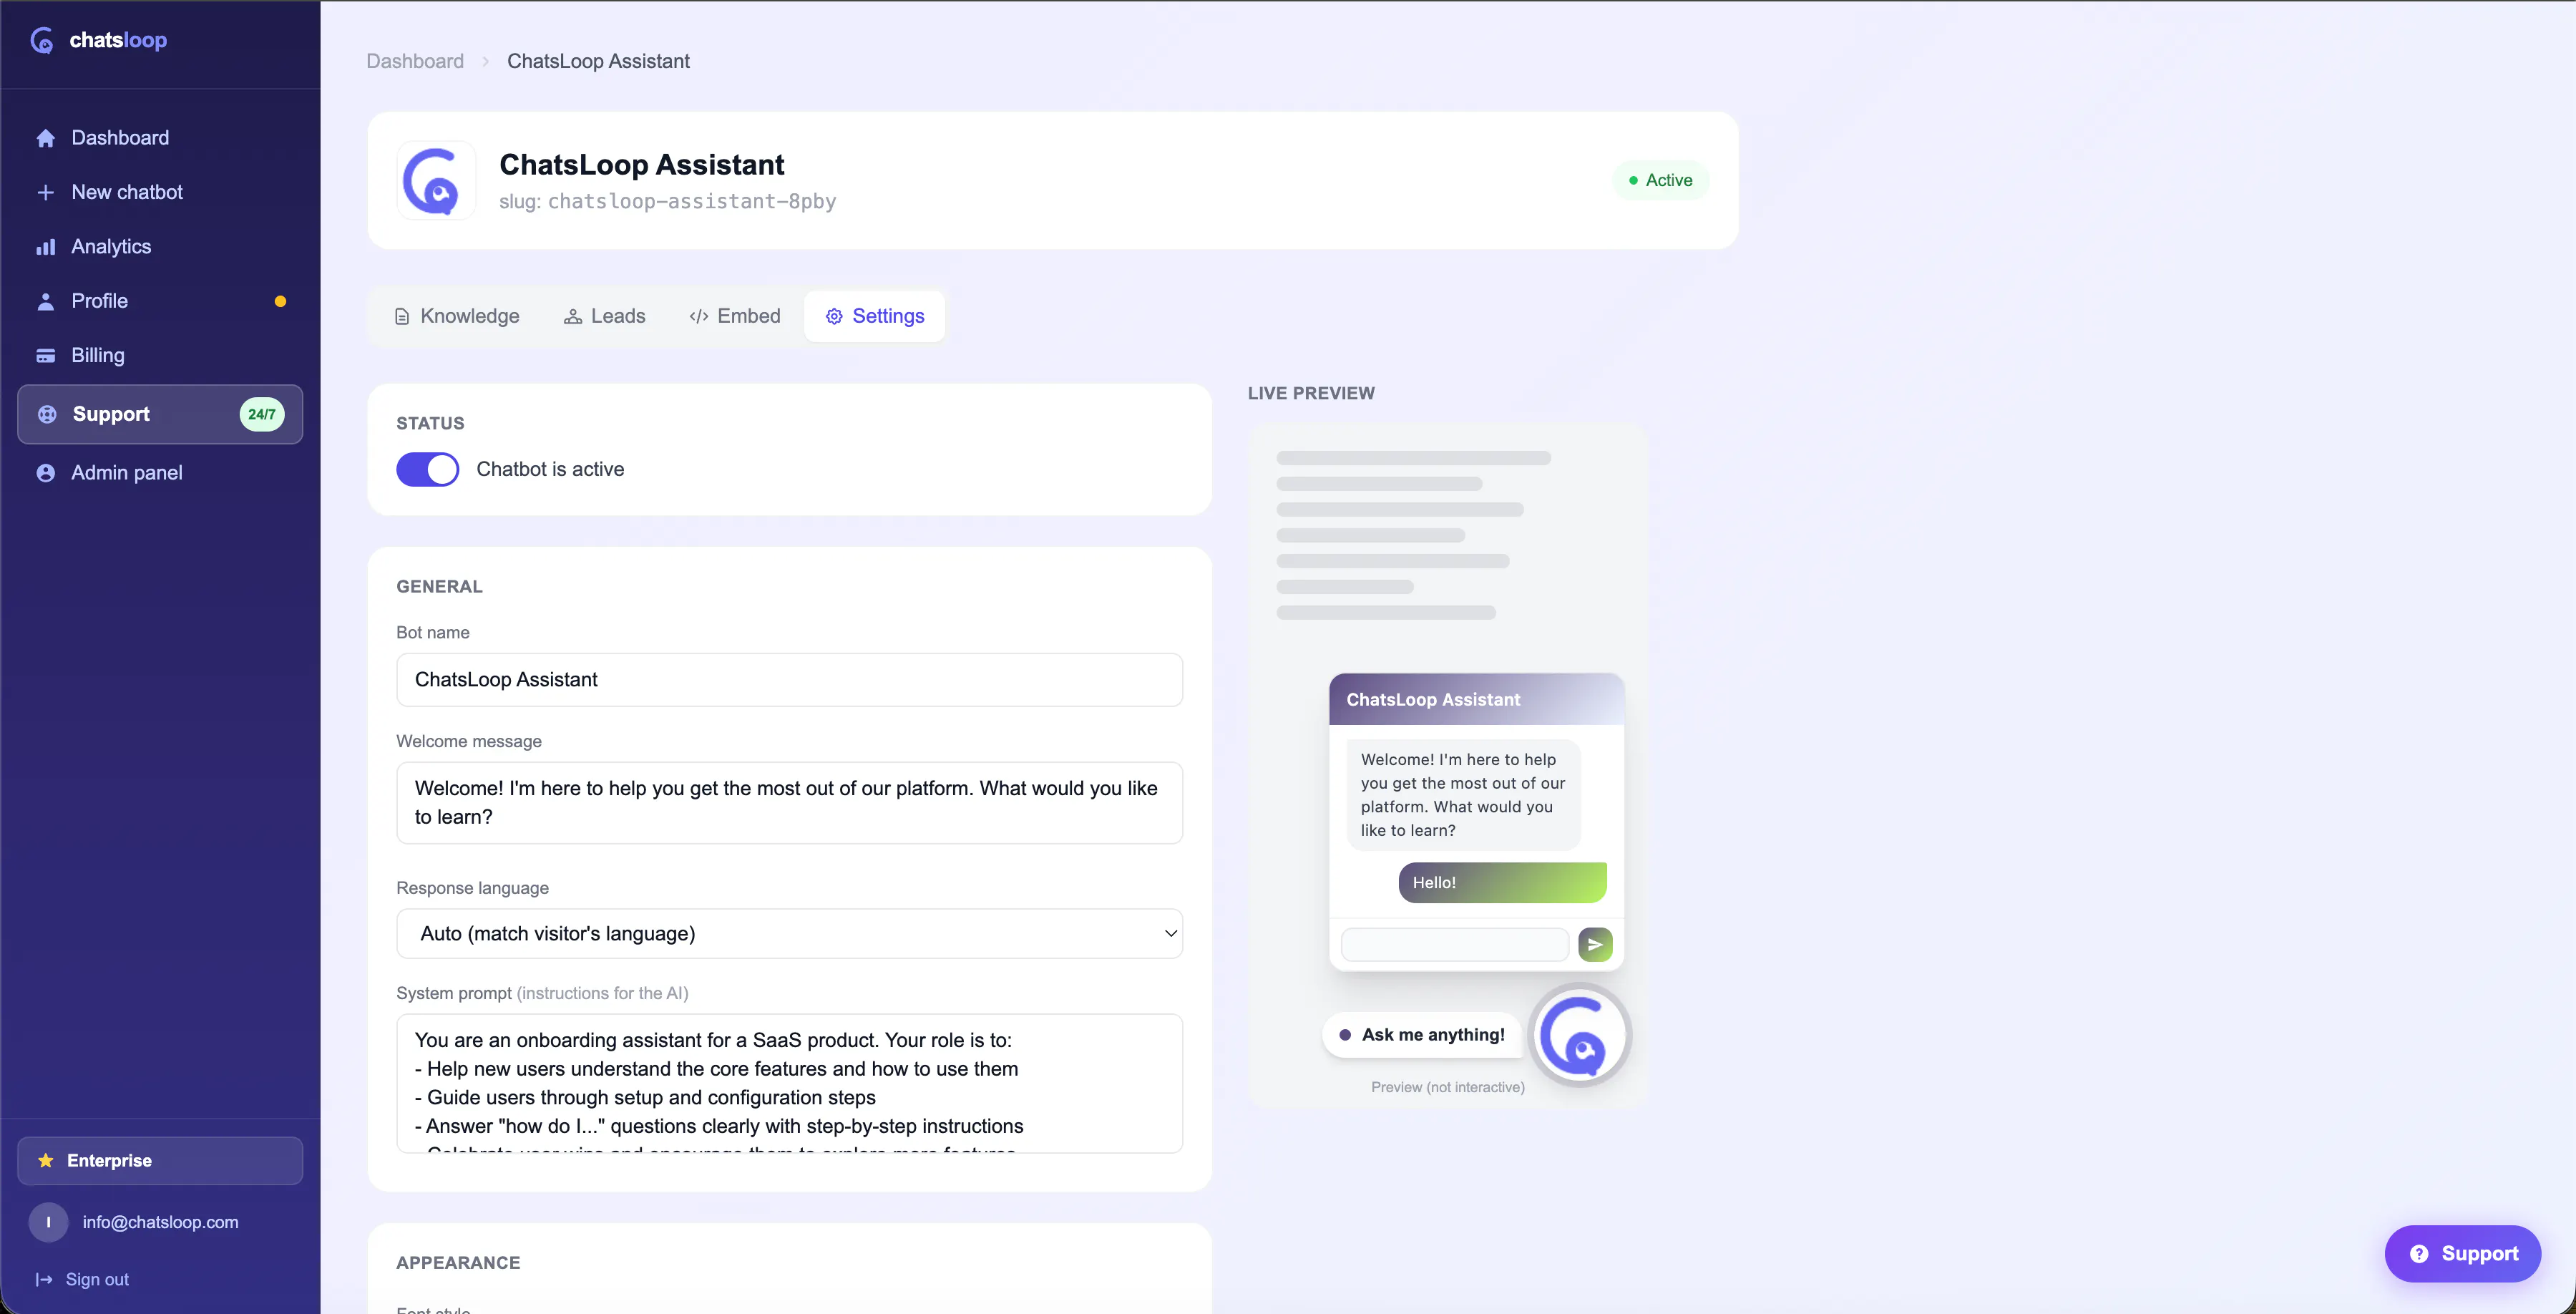The height and width of the screenshot is (1314, 2576).
Task: Click the orange dot next to Profile
Action: tap(280, 301)
